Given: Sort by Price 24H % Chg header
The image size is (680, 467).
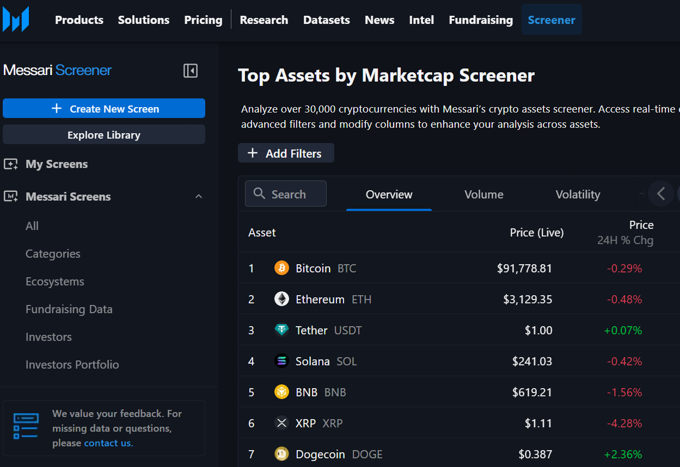Looking at the screenshot, I should [x=626, y=232].
